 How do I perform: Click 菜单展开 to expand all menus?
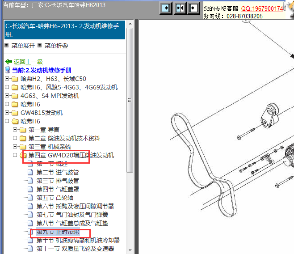pos(23,46)
